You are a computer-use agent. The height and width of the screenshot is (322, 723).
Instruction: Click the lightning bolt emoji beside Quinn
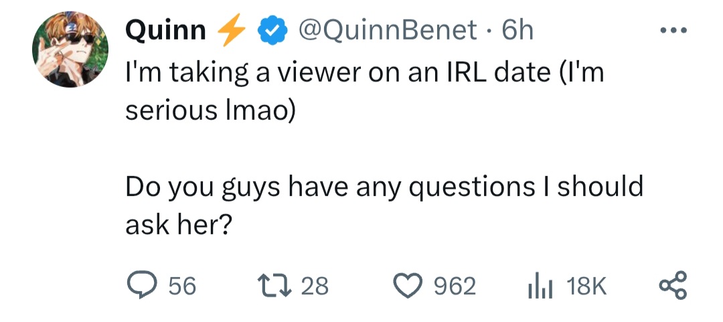coord(232,31)
